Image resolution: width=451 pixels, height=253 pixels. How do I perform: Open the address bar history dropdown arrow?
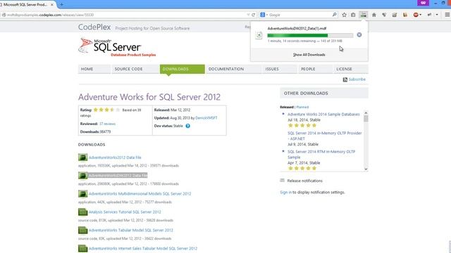248,15
